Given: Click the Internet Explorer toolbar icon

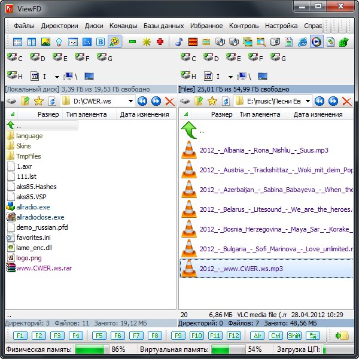Looking at the screenshot, I should (302, 42).
